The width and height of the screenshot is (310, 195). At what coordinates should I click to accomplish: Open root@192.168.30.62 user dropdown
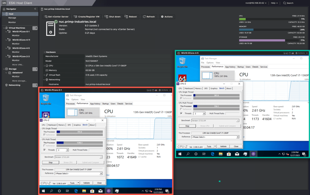coord(256,3)
